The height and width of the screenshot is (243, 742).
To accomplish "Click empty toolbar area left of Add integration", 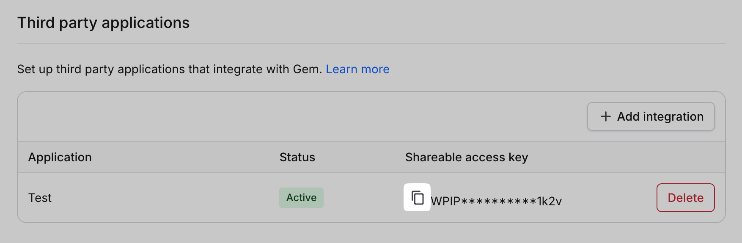I will point(296,116).
